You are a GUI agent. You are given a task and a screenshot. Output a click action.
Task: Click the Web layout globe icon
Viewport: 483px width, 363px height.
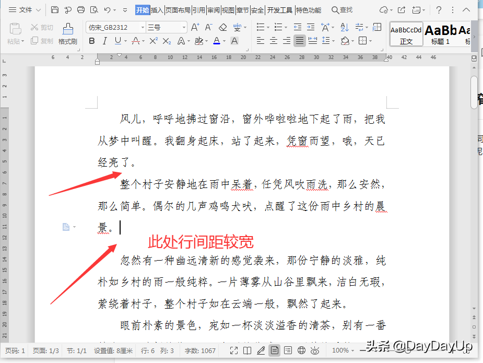point(301,350)
